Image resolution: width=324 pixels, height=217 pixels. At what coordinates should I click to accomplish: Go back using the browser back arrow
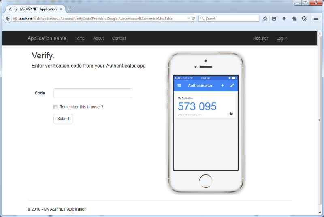(x=7, y=19)
